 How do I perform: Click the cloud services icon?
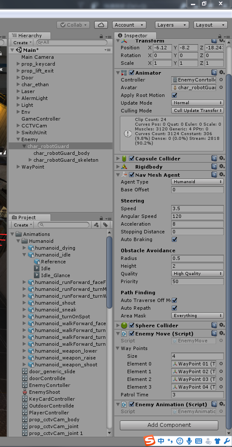click(101, 25)
